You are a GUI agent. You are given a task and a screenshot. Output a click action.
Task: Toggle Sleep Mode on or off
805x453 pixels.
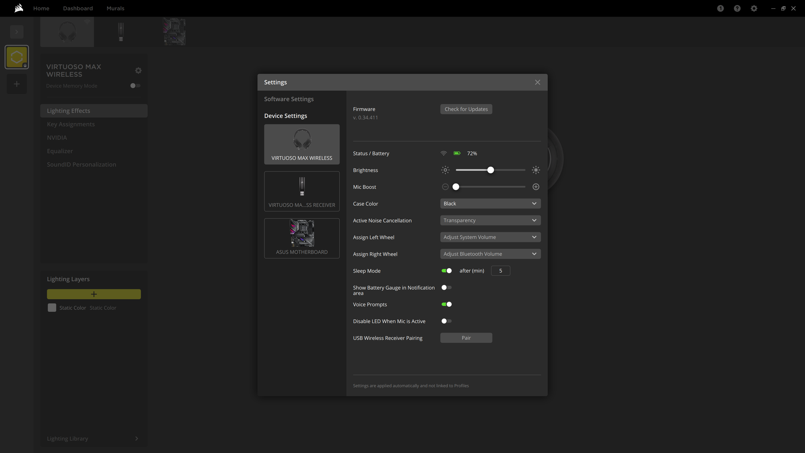pyautogui.click(x=446, y=271)
